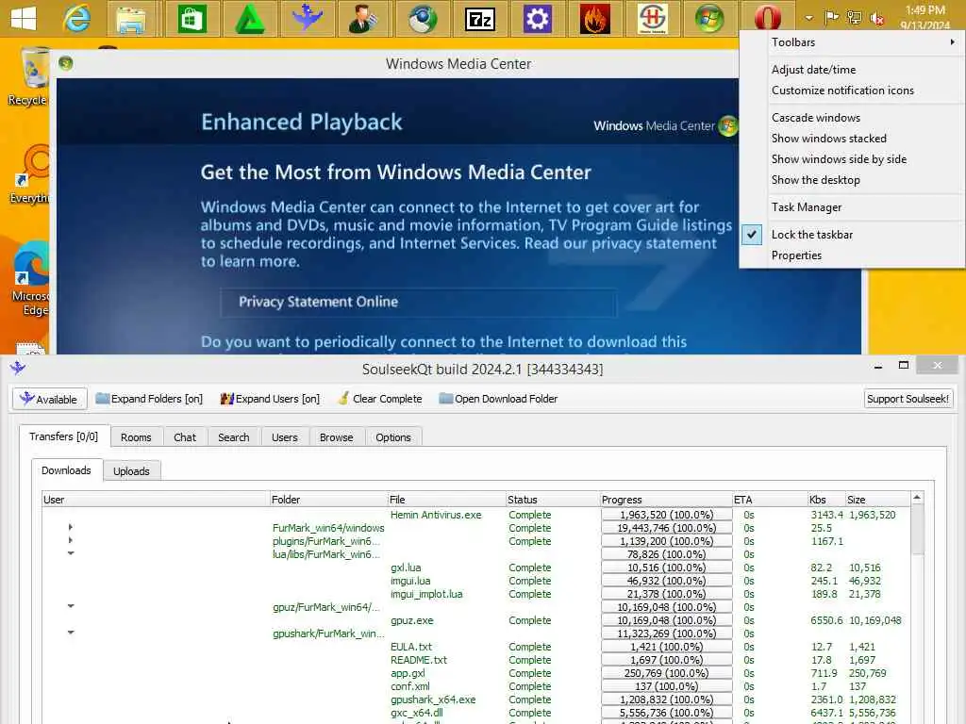Image resolution: width=966 pixels, height=724 pixels.
Task: Click the Progress column header
Action: (666, 500)
